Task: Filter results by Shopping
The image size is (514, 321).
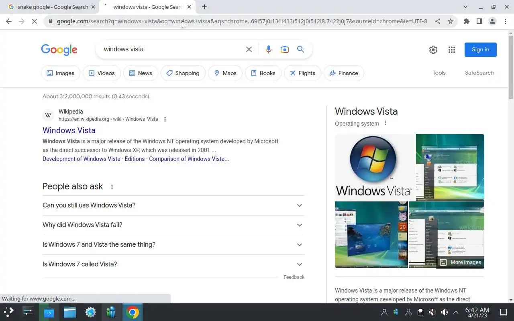Action: tap(183, 73)
